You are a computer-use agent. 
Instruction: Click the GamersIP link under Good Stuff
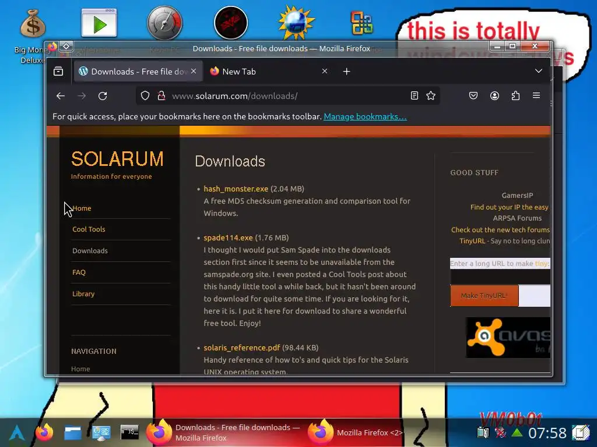point(517,196)
